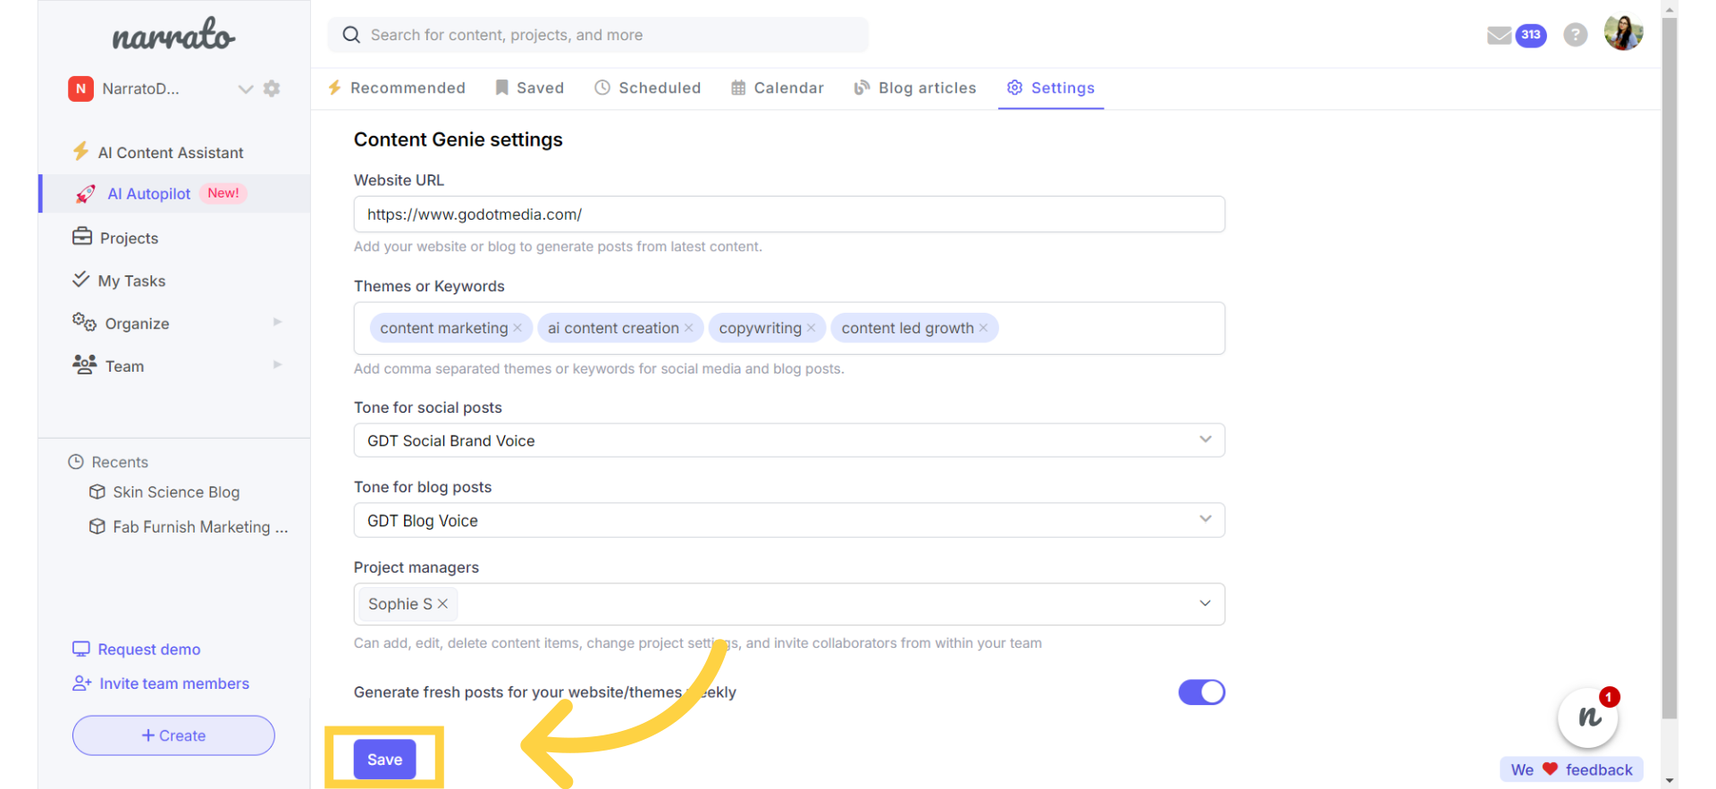The image size is (1716, 789).
Task: Click the red N workspace avatar
Action: click(80, 88)
